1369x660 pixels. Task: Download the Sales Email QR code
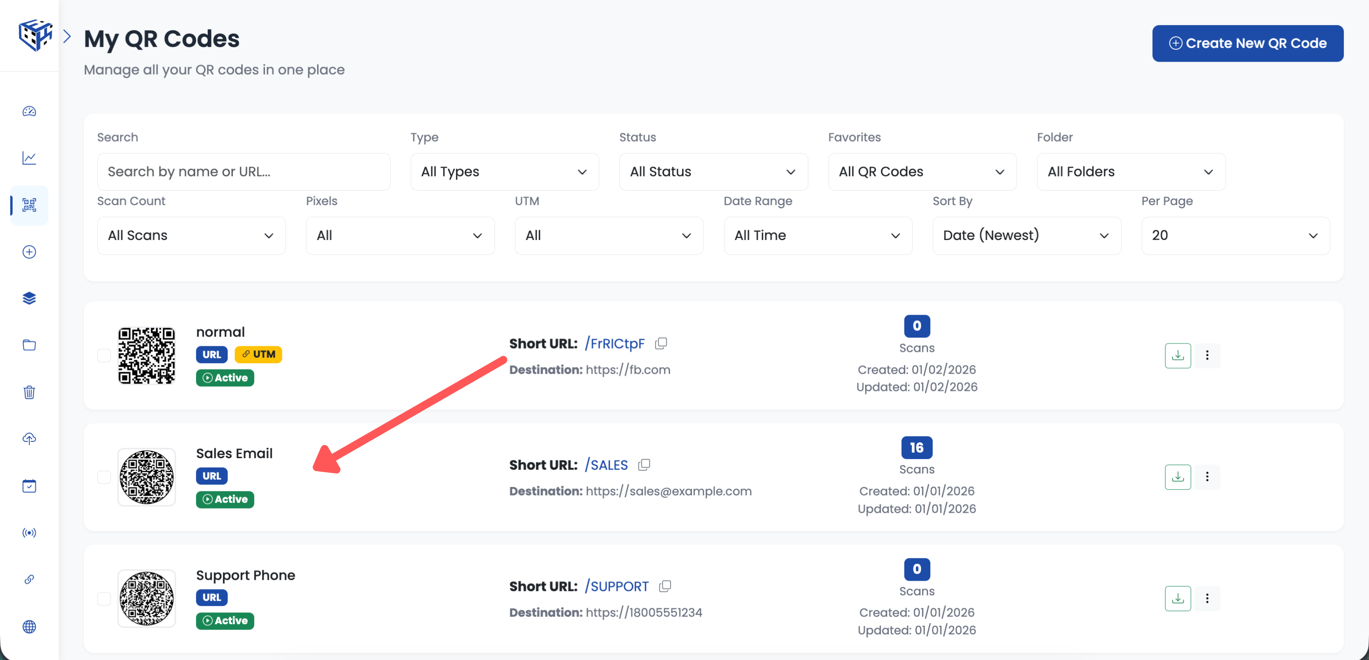pyautogui.click(x=1177, y=477)
